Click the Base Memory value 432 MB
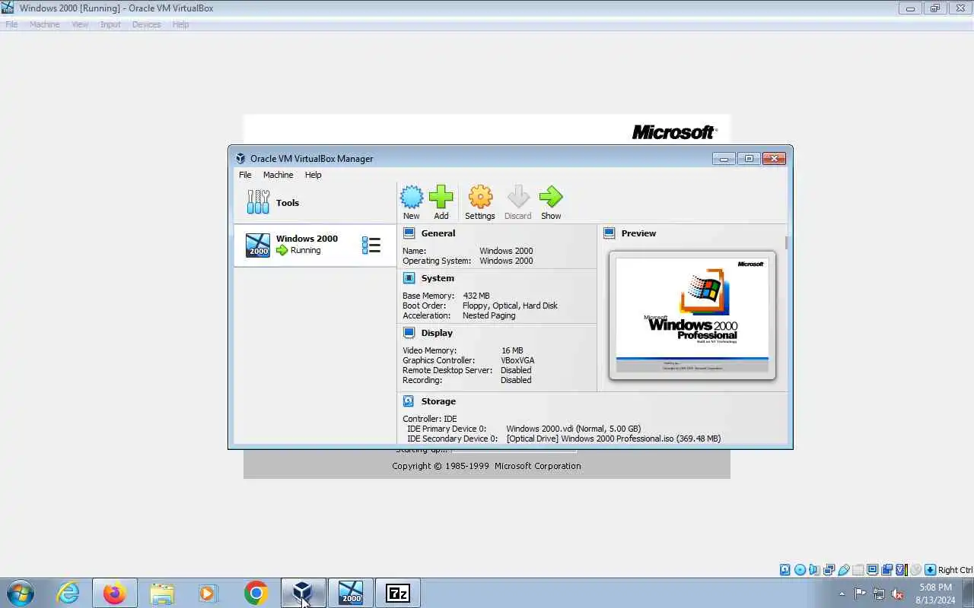974x608 pixels. 476,296
